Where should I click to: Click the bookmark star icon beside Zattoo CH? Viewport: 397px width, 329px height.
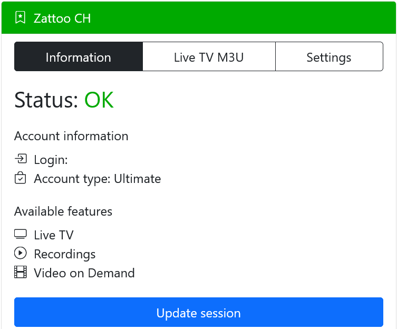20,17
